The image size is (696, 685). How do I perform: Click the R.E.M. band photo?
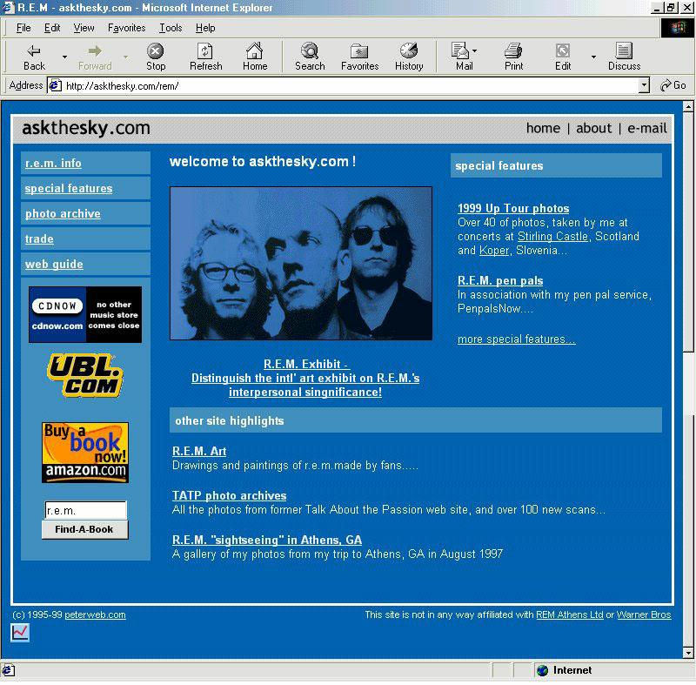click(x=300, y=263)
